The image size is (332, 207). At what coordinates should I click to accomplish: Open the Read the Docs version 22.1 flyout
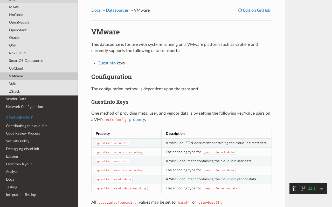(311, 188)
